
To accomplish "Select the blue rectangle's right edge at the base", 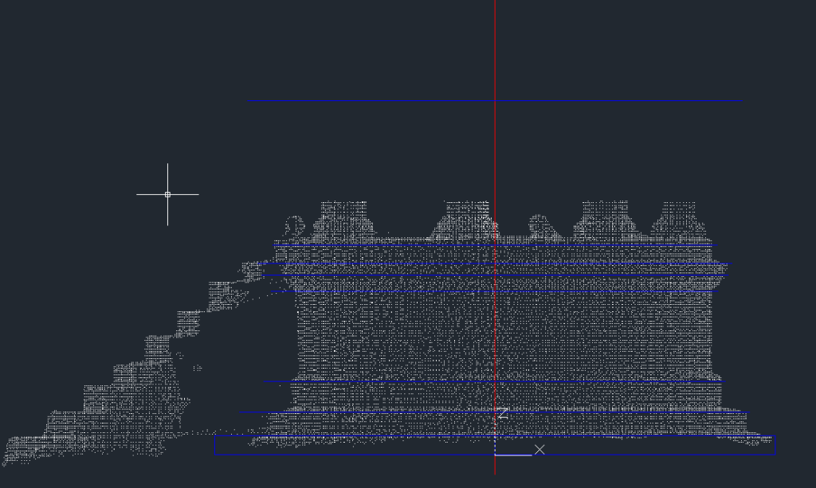I will click(775, 445).
